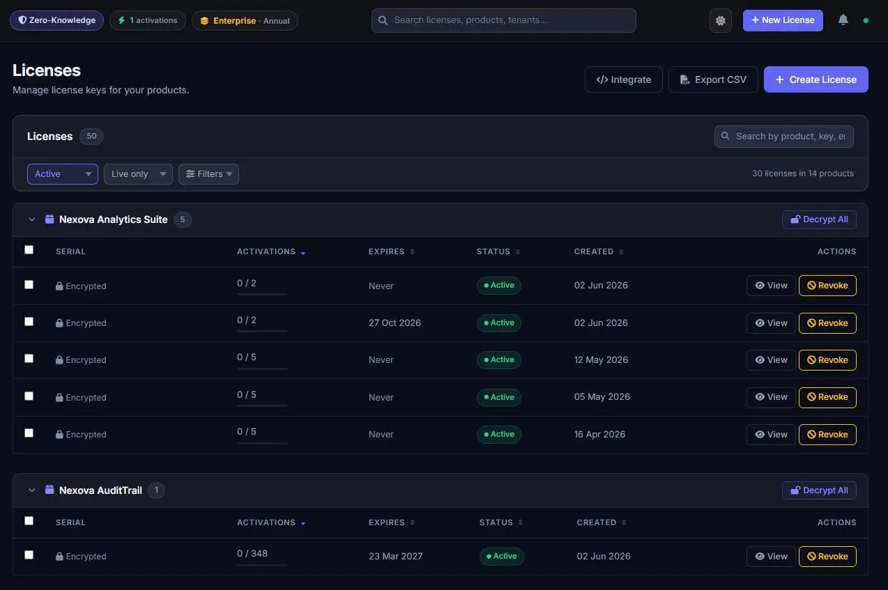Check the license row created 12 May 2026
Image resolution: width=888 pixels, height=590 pixels.
click(x=29, y=358)
